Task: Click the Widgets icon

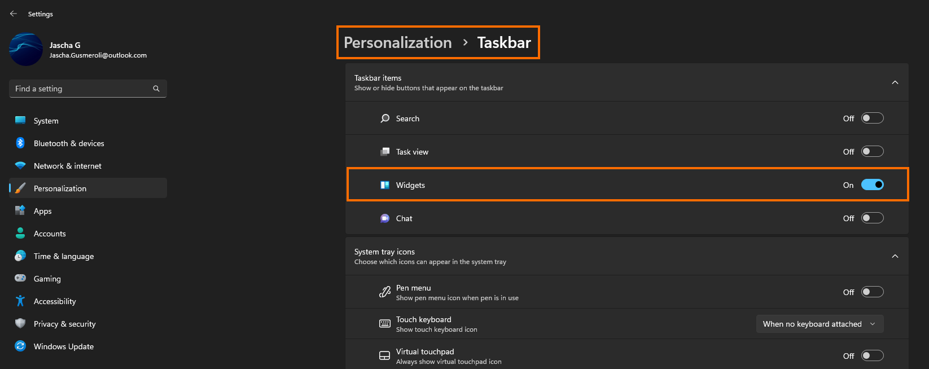Action: (385, 184)
